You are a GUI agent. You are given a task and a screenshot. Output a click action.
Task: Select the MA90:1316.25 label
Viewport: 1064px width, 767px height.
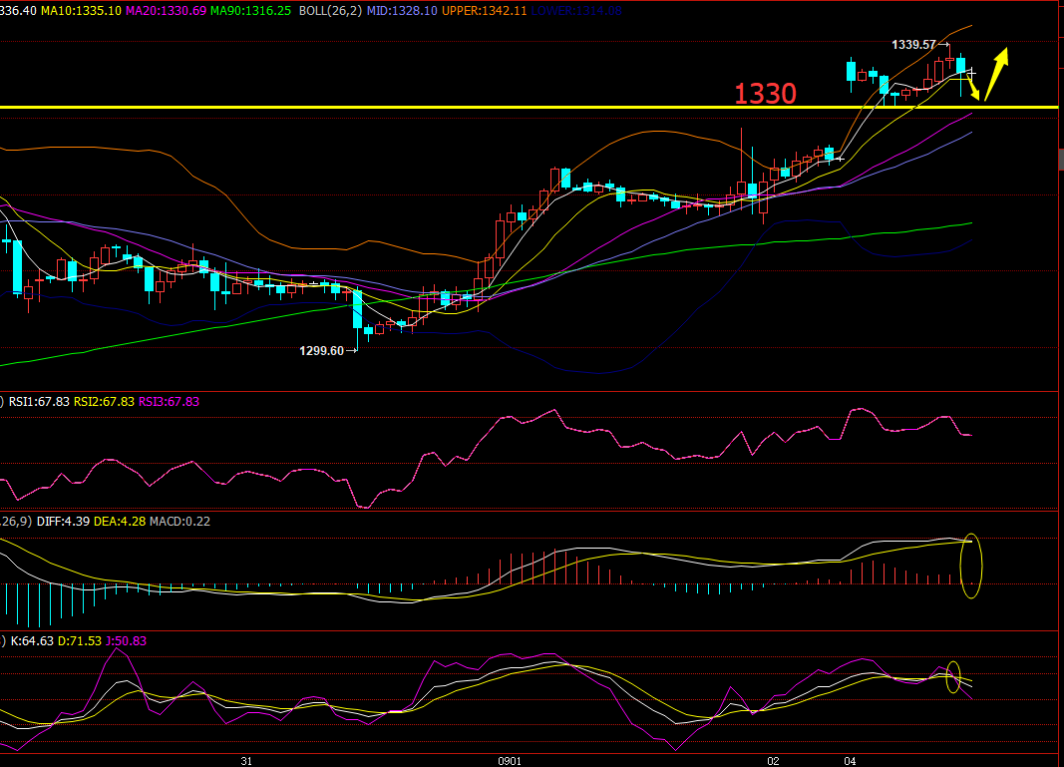(251, 11)
